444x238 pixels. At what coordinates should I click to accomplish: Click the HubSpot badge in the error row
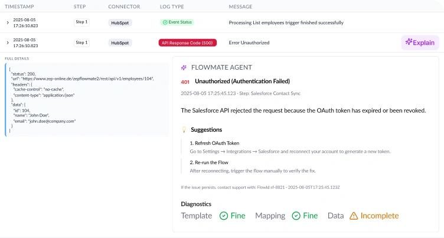pos(120,43)
